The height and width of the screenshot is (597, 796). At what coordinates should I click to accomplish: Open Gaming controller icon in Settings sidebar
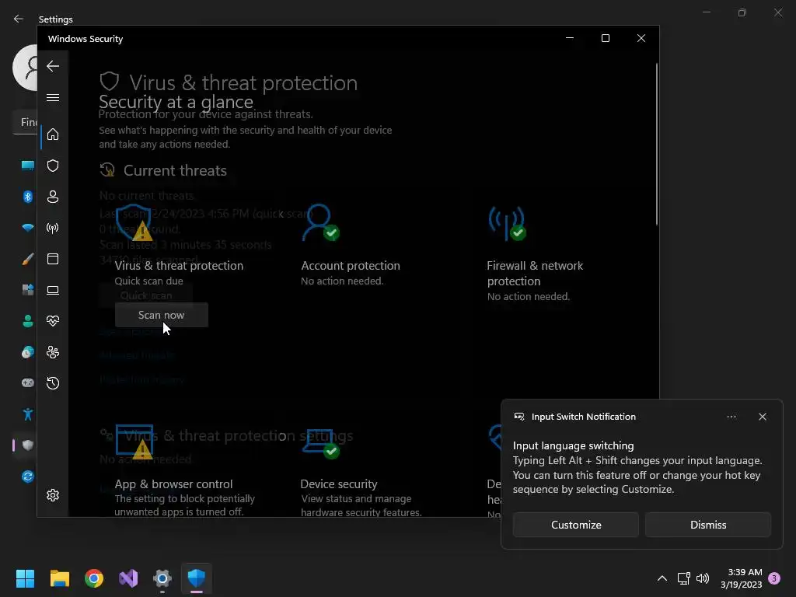[28, 382]
